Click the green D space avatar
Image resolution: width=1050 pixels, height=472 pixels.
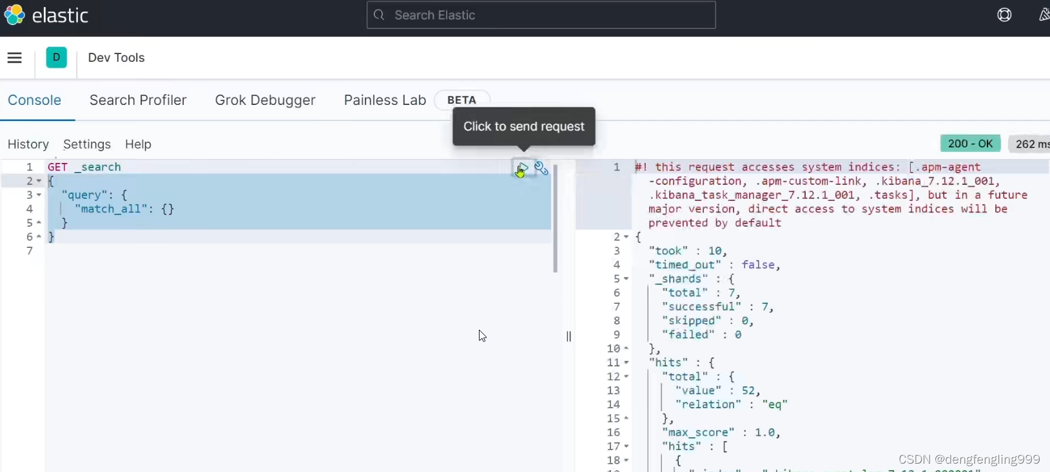click(x=57, y=57)
